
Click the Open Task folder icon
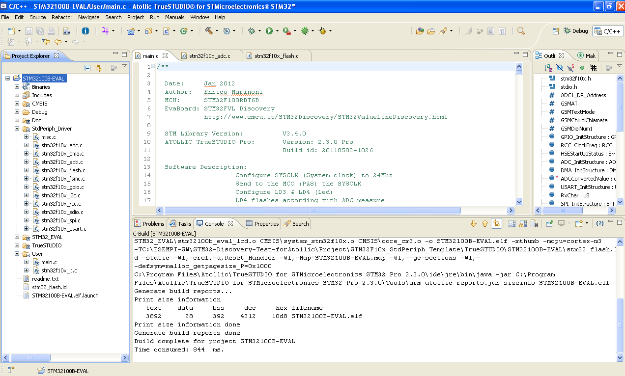coord(431,30)
